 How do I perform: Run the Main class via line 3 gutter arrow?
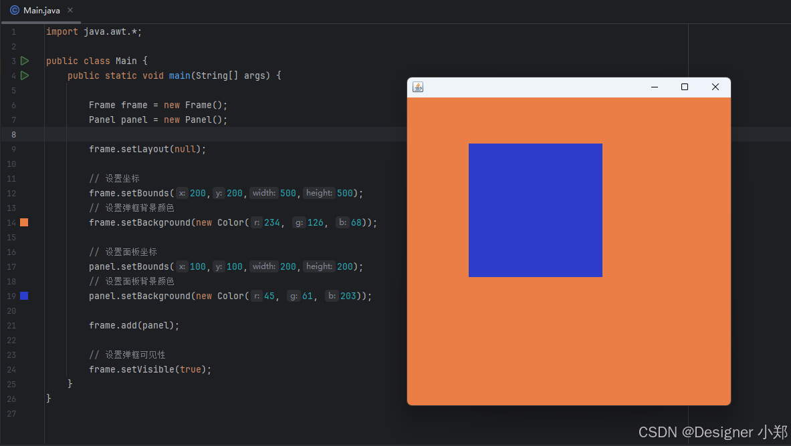tap(25, 61)
